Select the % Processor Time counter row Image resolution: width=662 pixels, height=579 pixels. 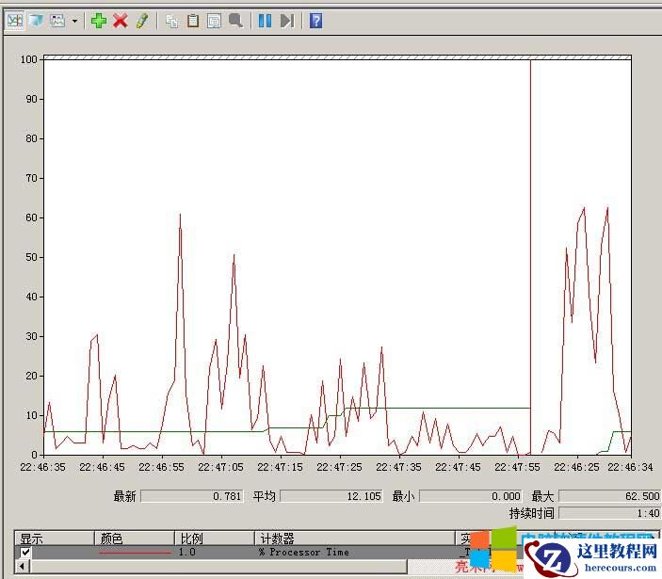(303, 553)
